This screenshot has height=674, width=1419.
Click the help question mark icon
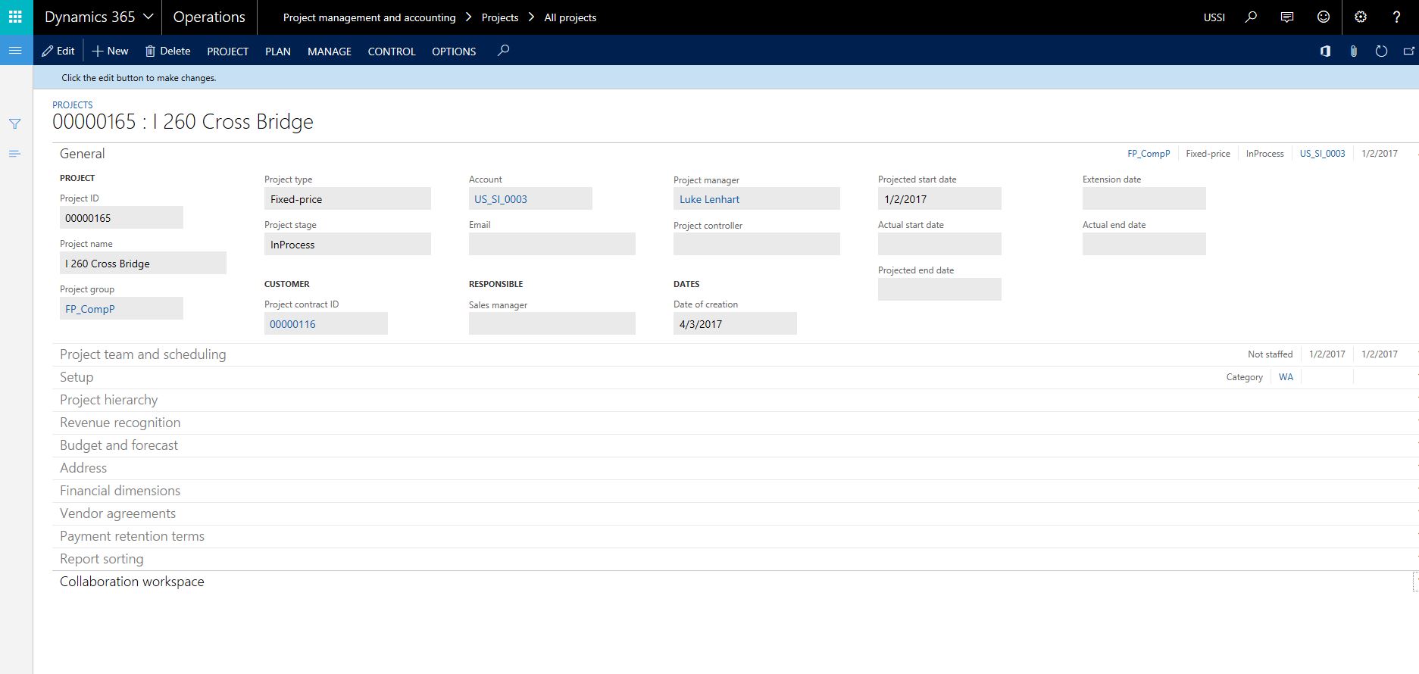pyautogui.click(x=1396, y=17)
